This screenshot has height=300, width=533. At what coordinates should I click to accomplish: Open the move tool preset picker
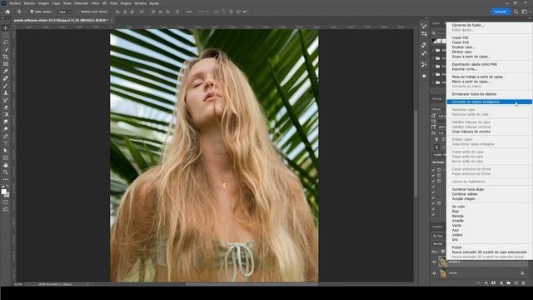[20, 12]
